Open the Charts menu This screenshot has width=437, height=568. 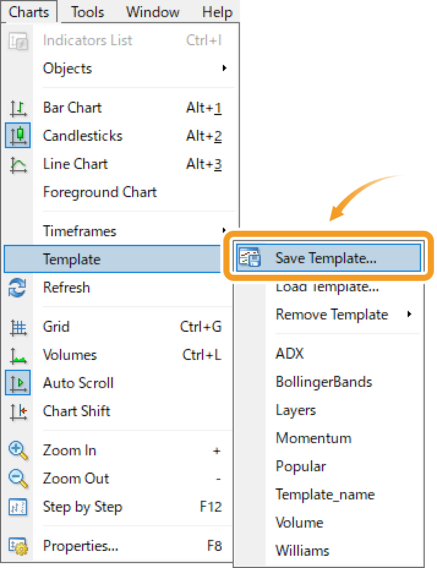click(29, 12)
